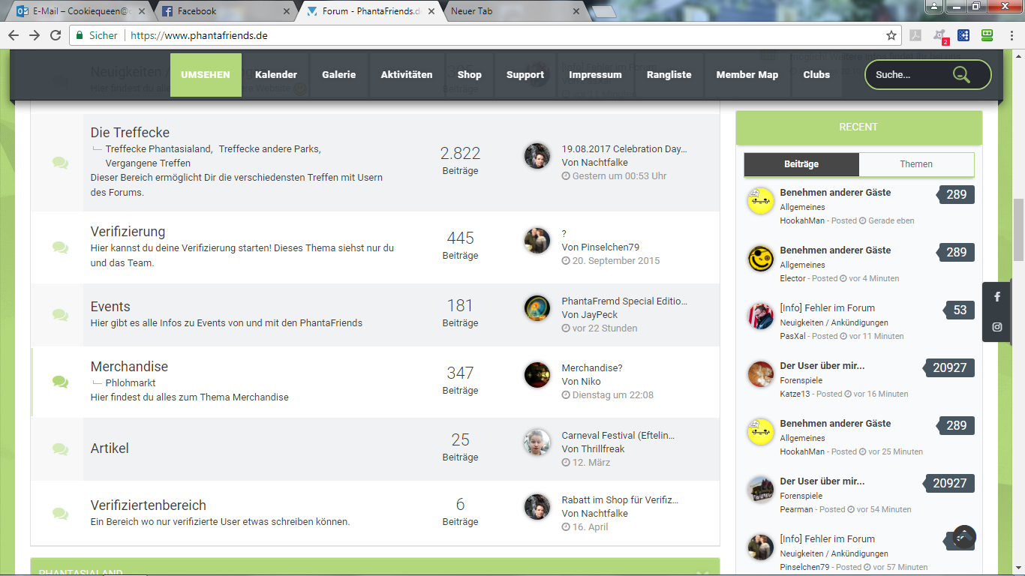Screen dimensions: 1025x576
Task: Open the Facebook sidebar icon
Action: 997,297
